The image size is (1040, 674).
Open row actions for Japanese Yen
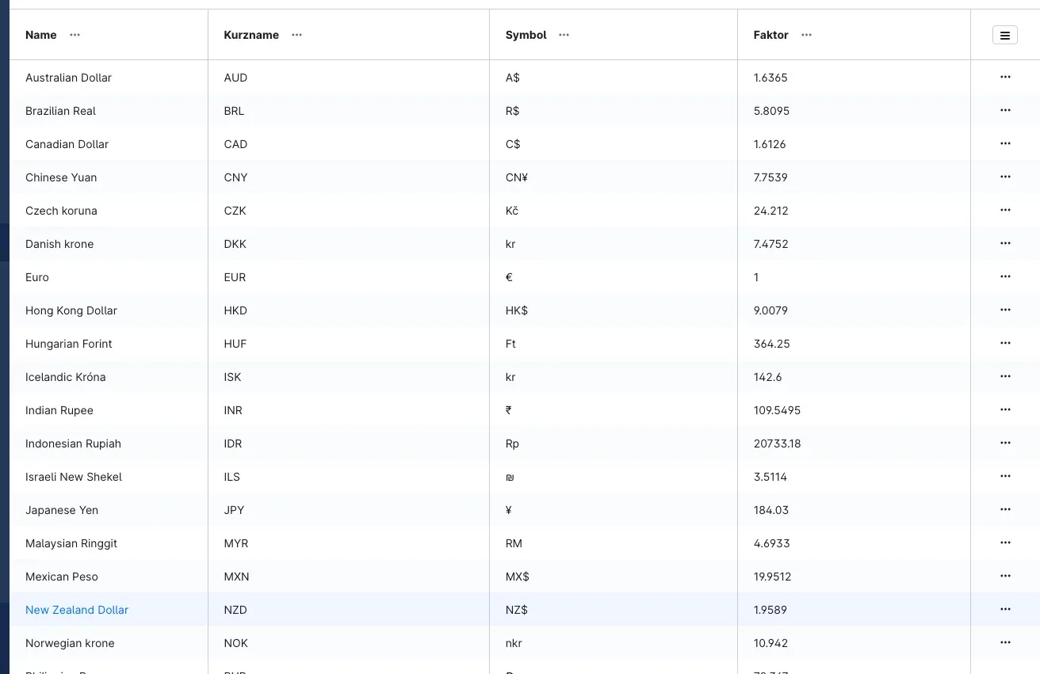(1005, 509)
